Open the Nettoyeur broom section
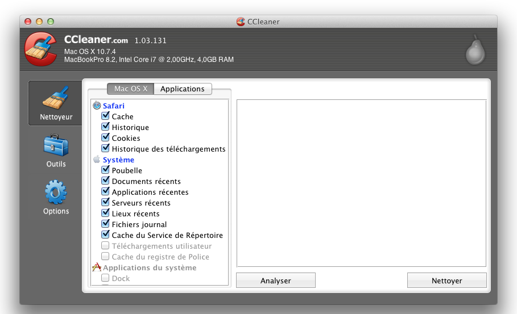517x314 pixels. point(56,103)
